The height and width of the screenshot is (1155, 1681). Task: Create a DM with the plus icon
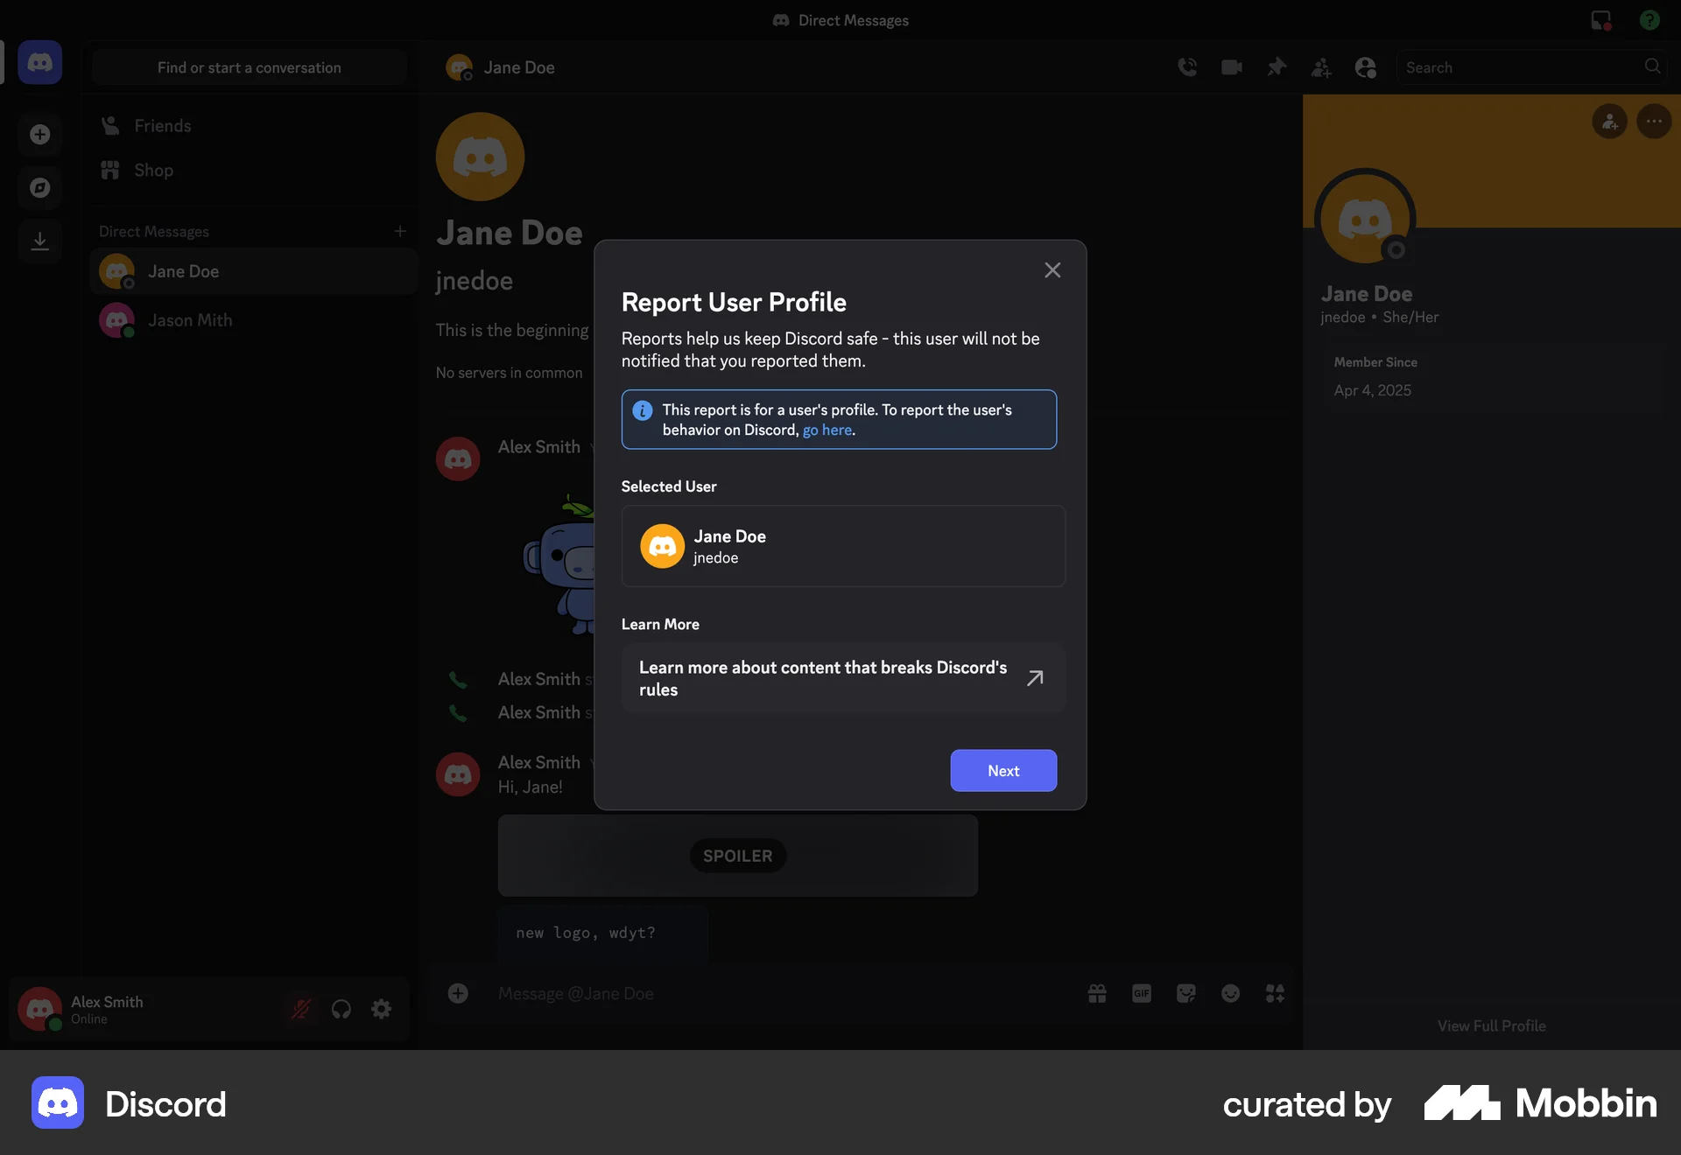[400, 231]
